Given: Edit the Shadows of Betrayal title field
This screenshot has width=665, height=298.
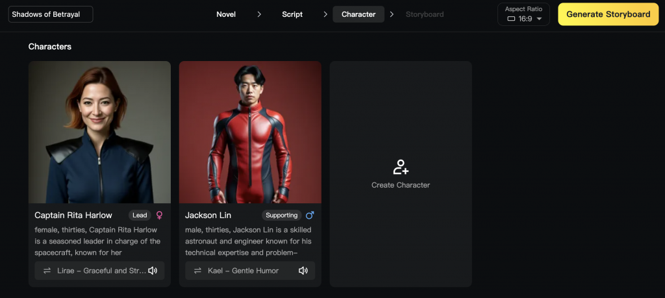Looking at the screenshot, I should (51, 14).
